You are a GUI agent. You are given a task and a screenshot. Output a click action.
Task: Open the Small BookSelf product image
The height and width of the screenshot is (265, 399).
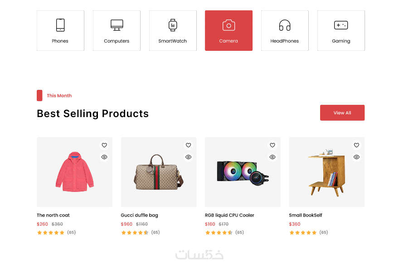click(326, 172)
